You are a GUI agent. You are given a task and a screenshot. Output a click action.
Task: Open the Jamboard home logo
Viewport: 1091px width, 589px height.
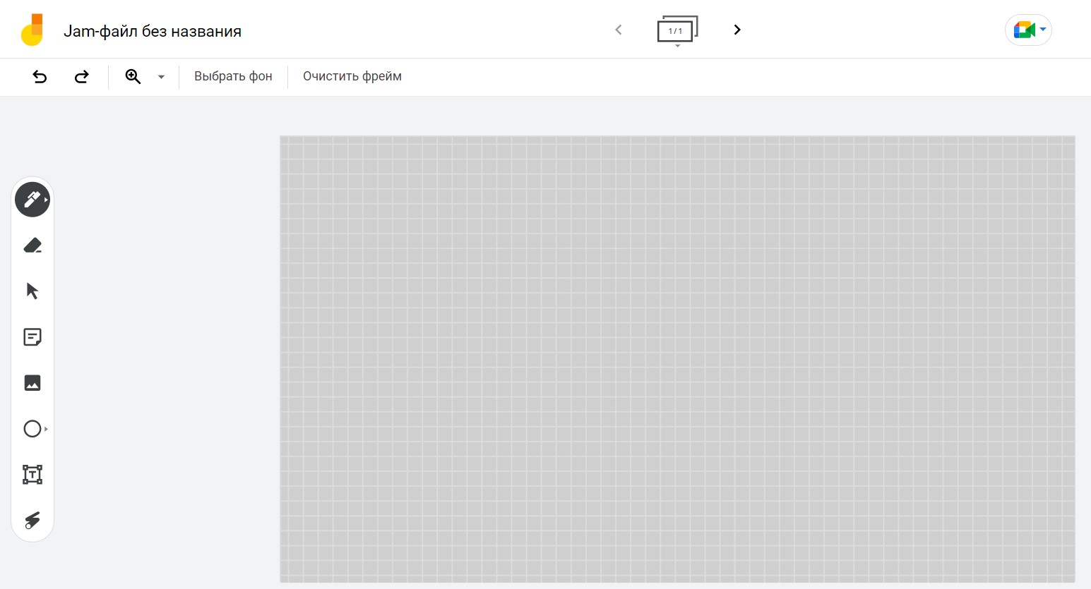coord(32,30)
